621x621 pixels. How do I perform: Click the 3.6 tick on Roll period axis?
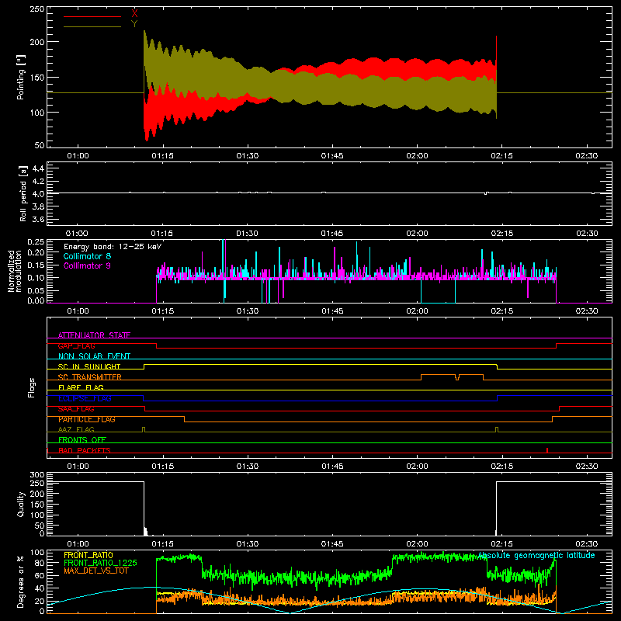pyautogui.click(x=38, y=220)
